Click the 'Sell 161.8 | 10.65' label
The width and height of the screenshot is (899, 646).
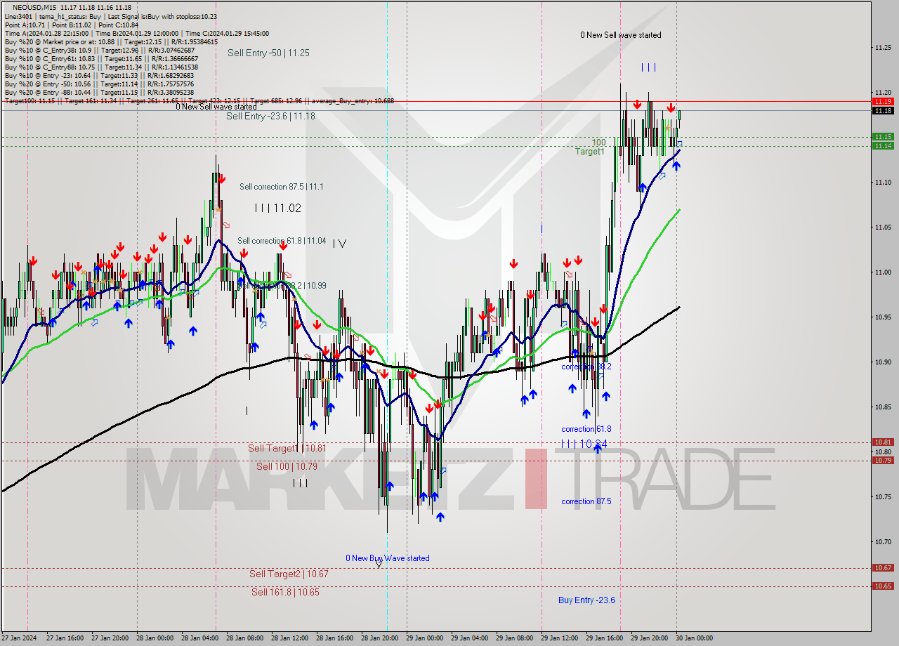(x=285, y=592)
